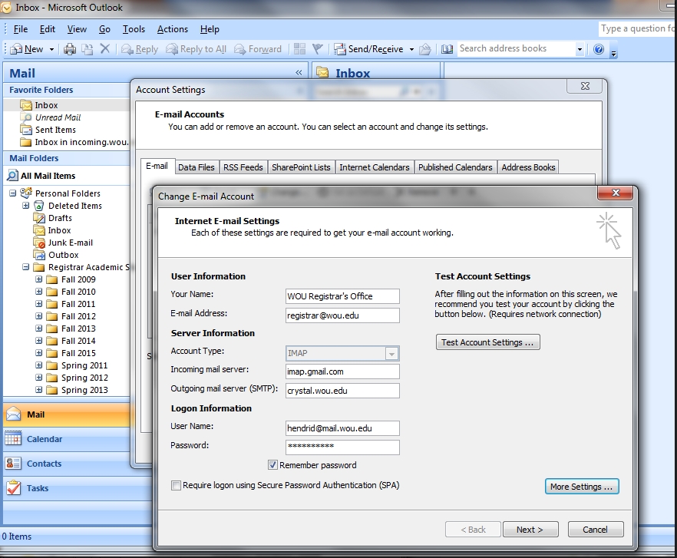Click the Deleted Items trash icon
Screen dimensions: 677x558
click(x=39, y=206)
